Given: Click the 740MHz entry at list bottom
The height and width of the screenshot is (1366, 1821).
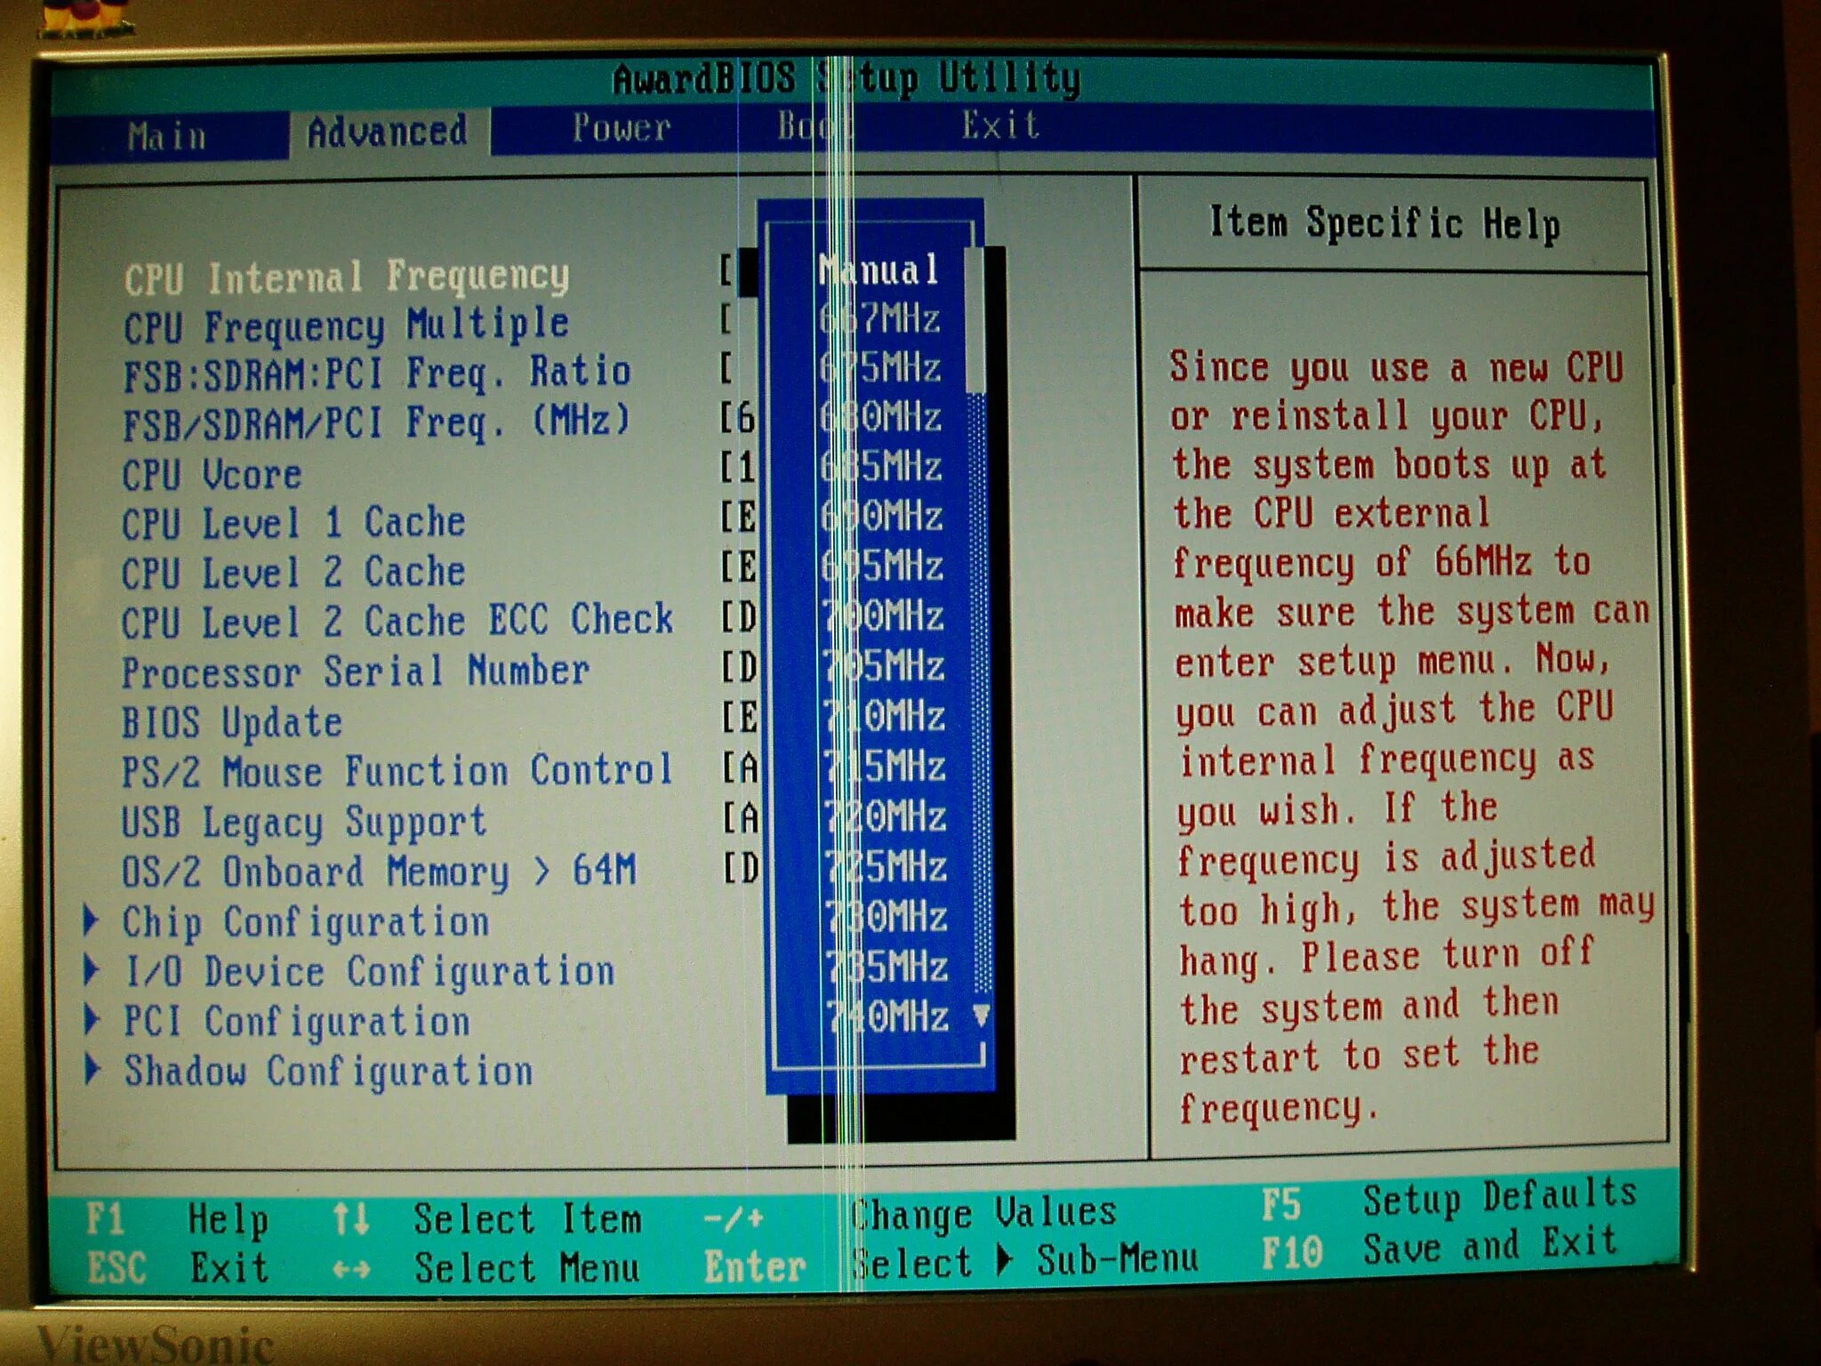Looking at the screenshot, I should tap(889, 1016).
